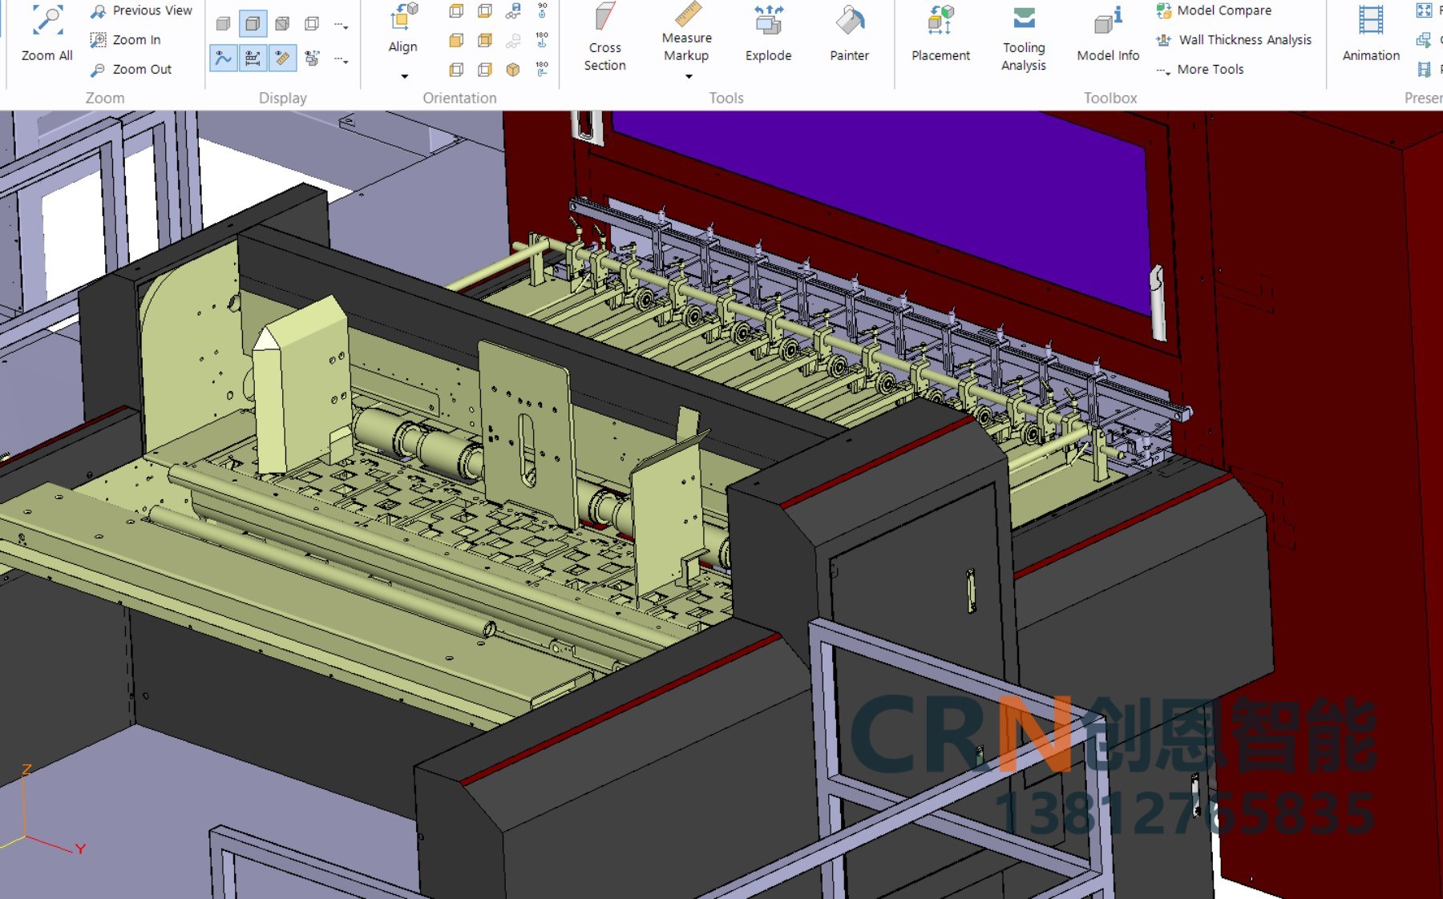Viewport: 1443px width, 899px height.
Task: Set back view with inner filled cube
Action: click(485, 40)
